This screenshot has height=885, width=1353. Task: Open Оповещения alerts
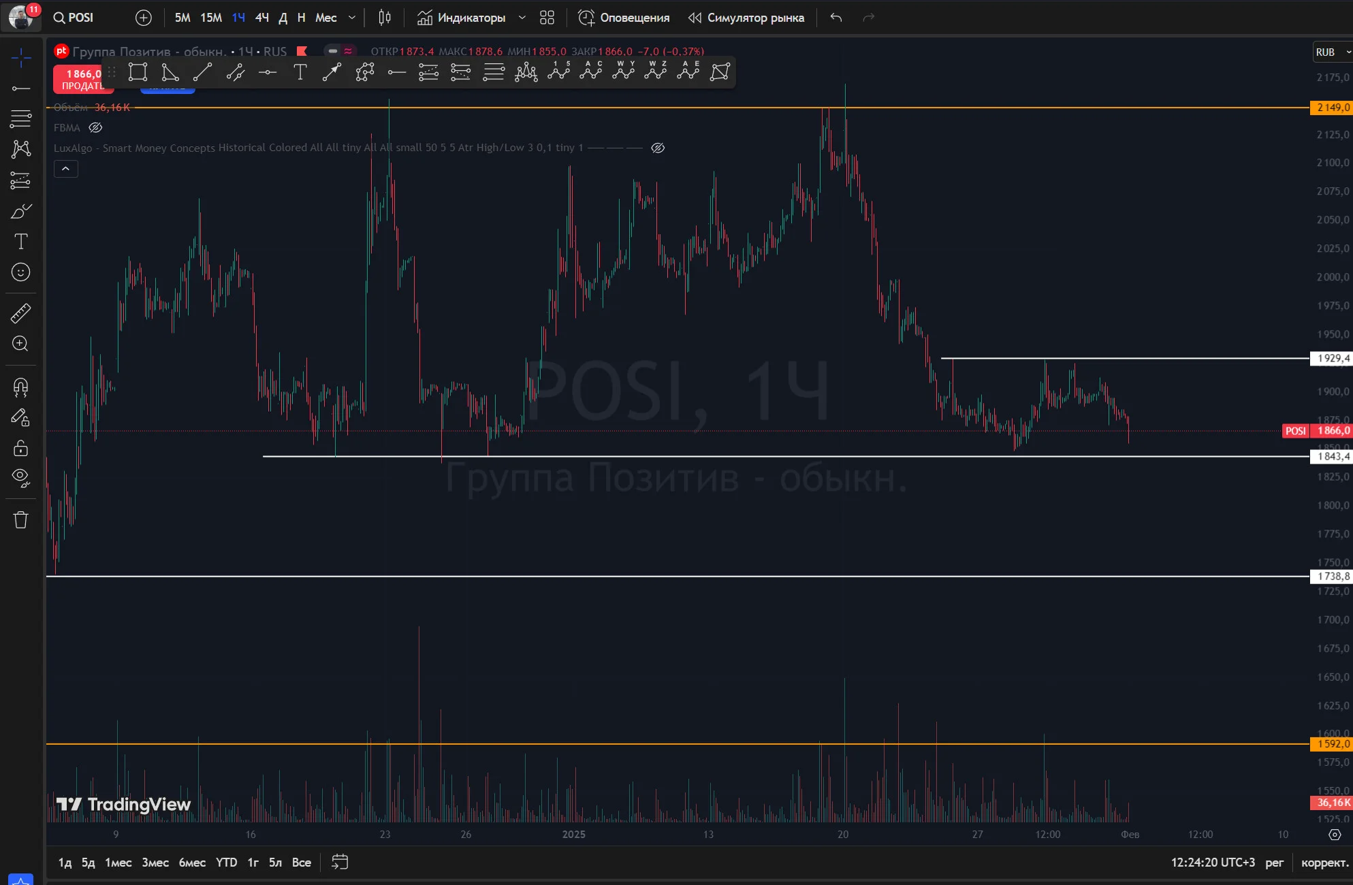pos(624,18)
